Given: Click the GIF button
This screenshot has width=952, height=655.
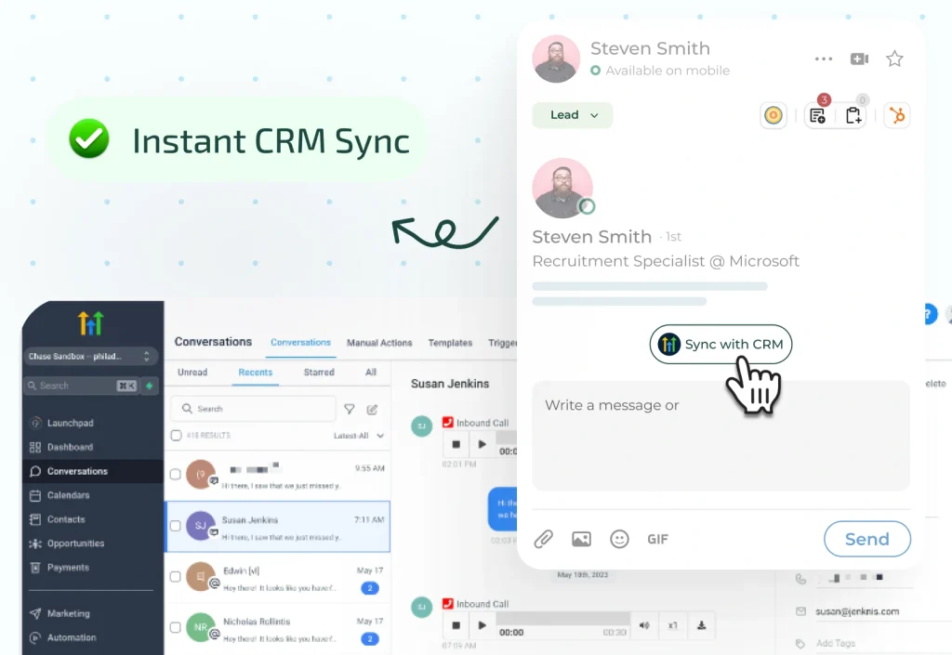Looking at the screenshot, I should tap(657, 539).
